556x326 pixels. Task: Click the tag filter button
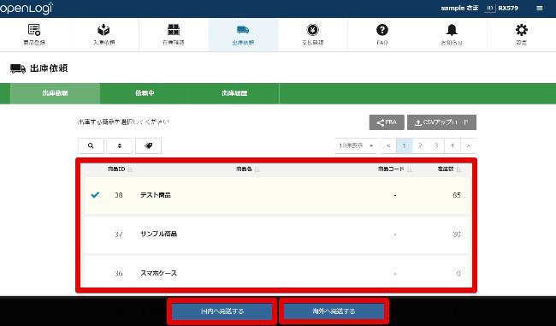point(148,145)
